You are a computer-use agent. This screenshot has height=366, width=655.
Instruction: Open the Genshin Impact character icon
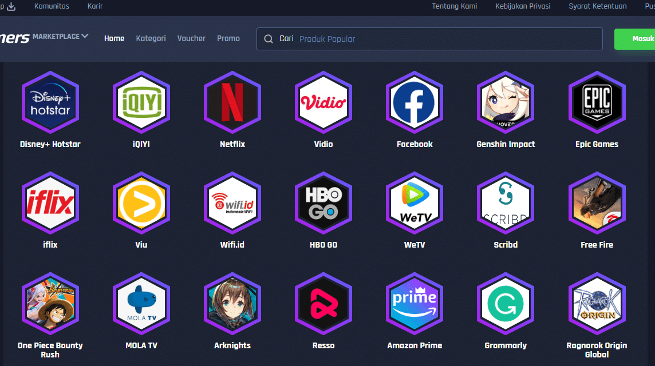click(506, 102)
